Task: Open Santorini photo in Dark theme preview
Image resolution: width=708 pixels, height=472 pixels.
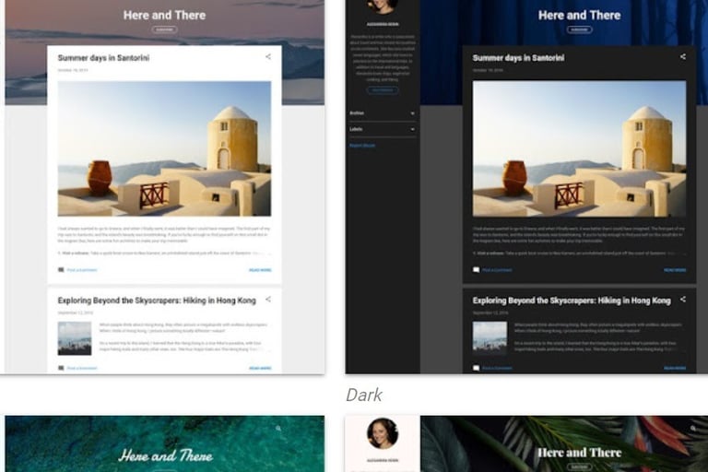Action: [x=579, y=148]
